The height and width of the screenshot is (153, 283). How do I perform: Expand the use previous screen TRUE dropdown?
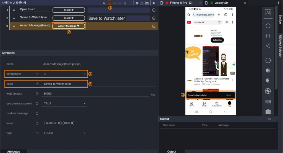click(84, 104)
